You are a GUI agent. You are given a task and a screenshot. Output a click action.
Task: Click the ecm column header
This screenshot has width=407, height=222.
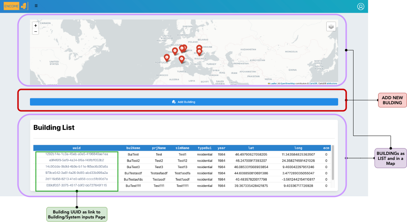click(x=326, y=148)
